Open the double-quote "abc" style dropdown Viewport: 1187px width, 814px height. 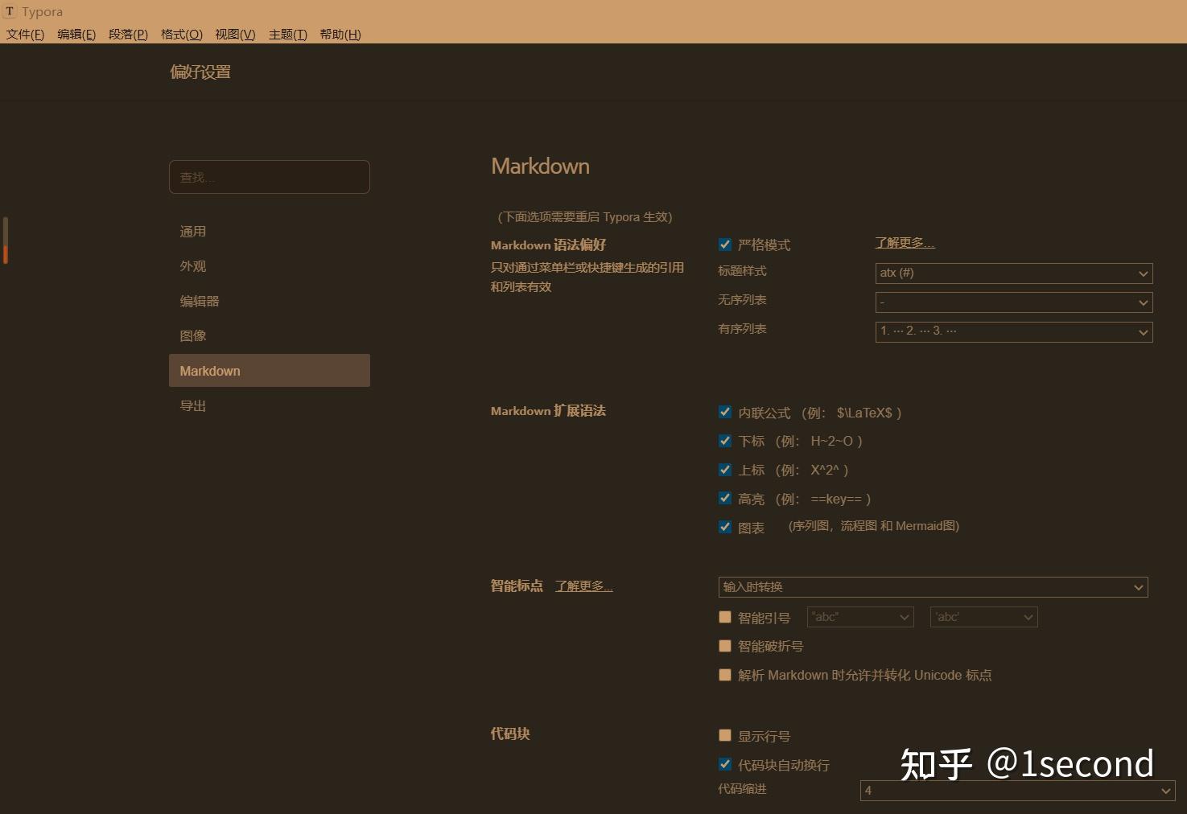(x=860, y=617)
